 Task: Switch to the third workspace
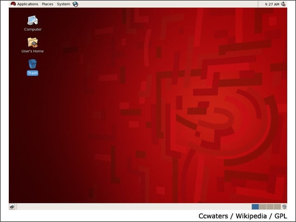pyautogui.click(x=270, y=207)
